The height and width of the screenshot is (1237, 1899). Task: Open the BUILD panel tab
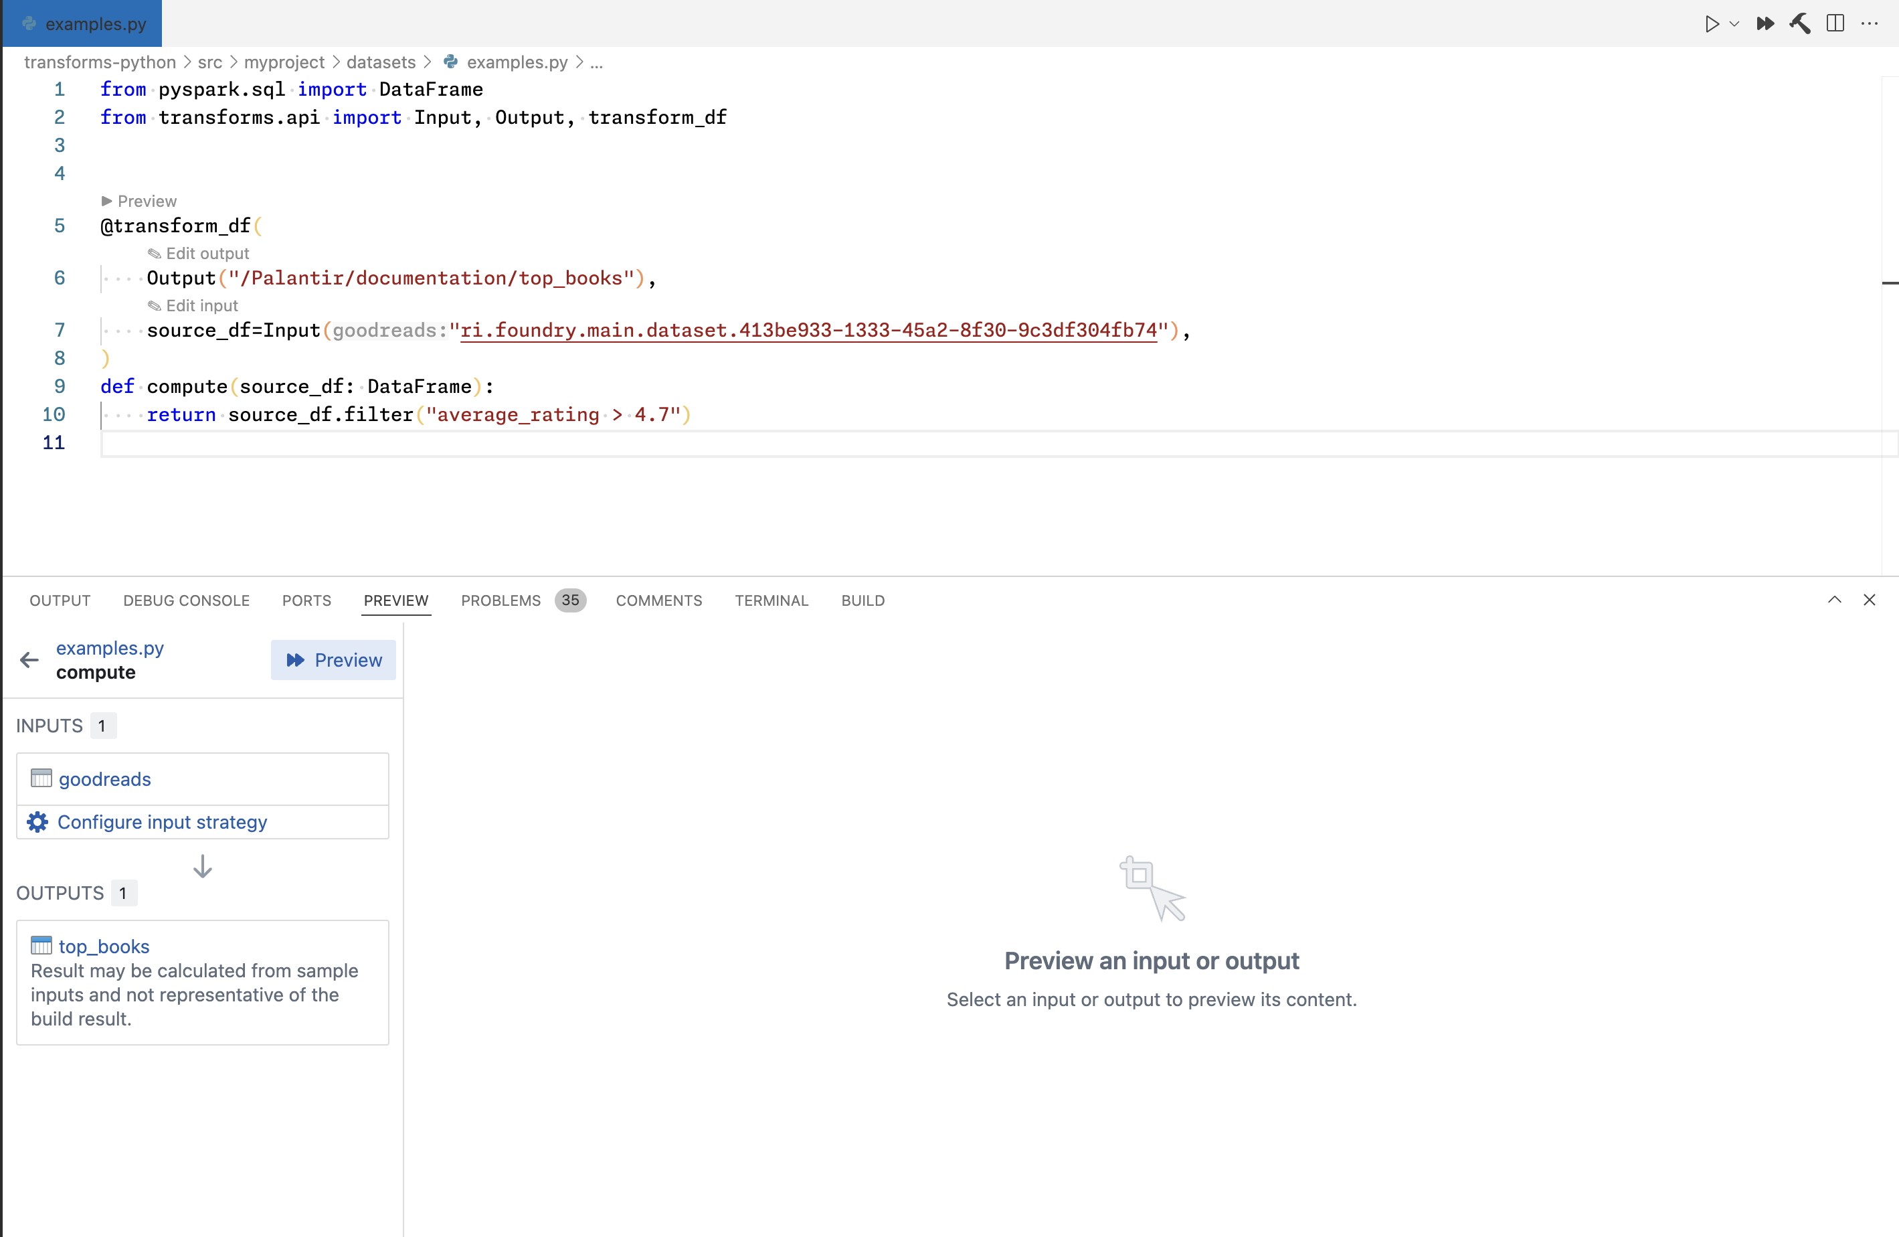pyautogui.click(x=863, y=600)
